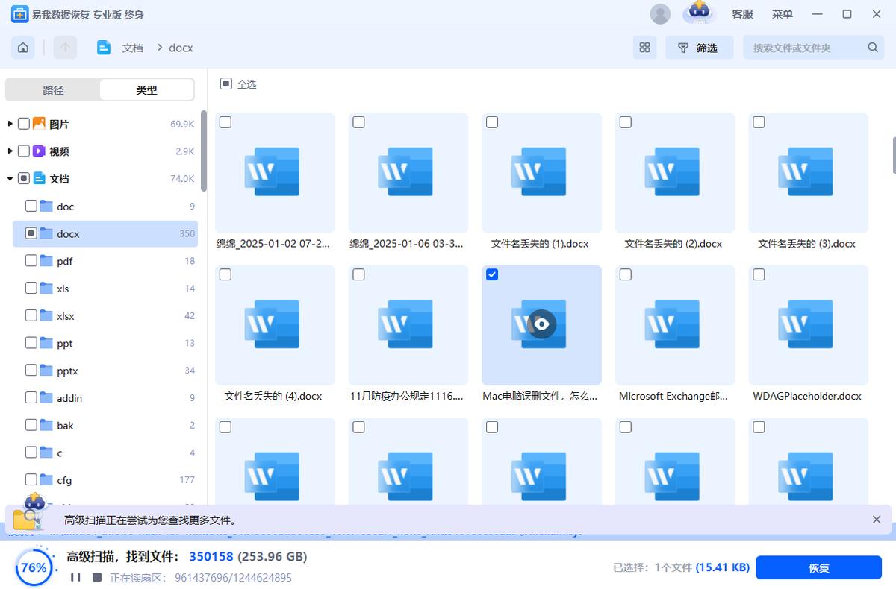Image resolution: width=896 pixels, height=589 pixels.
Task: Click the file grid scrollbar
Action: [x=894, y=154]
